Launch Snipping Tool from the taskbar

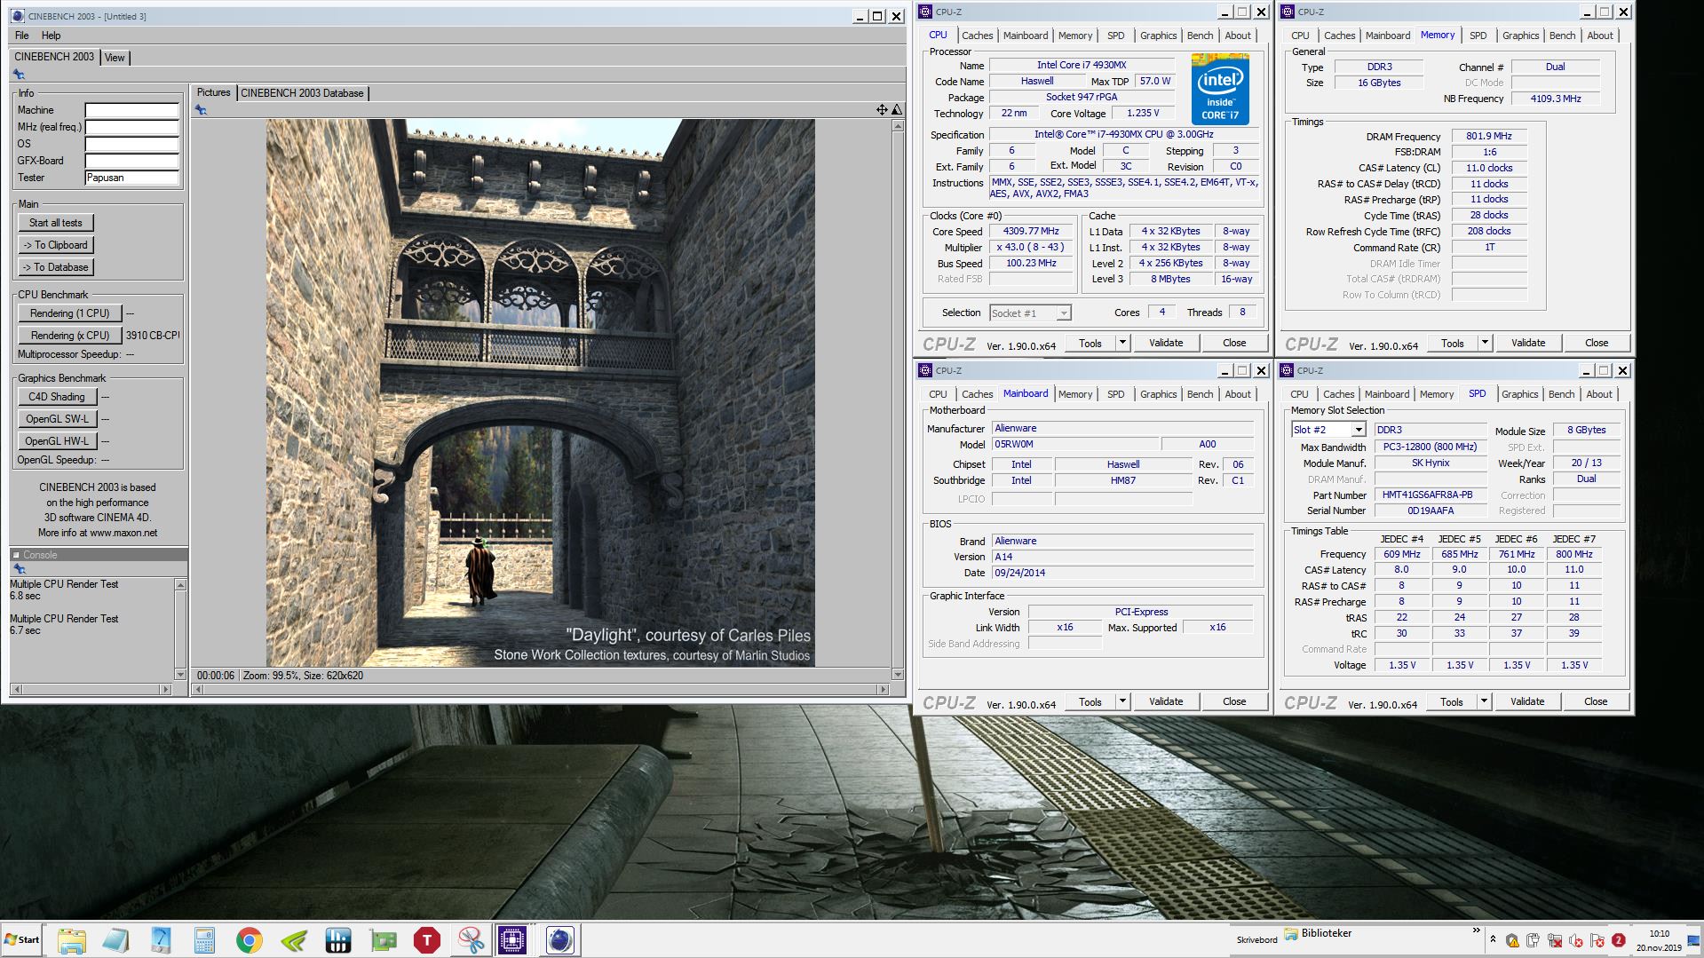(x=471, y=940)
